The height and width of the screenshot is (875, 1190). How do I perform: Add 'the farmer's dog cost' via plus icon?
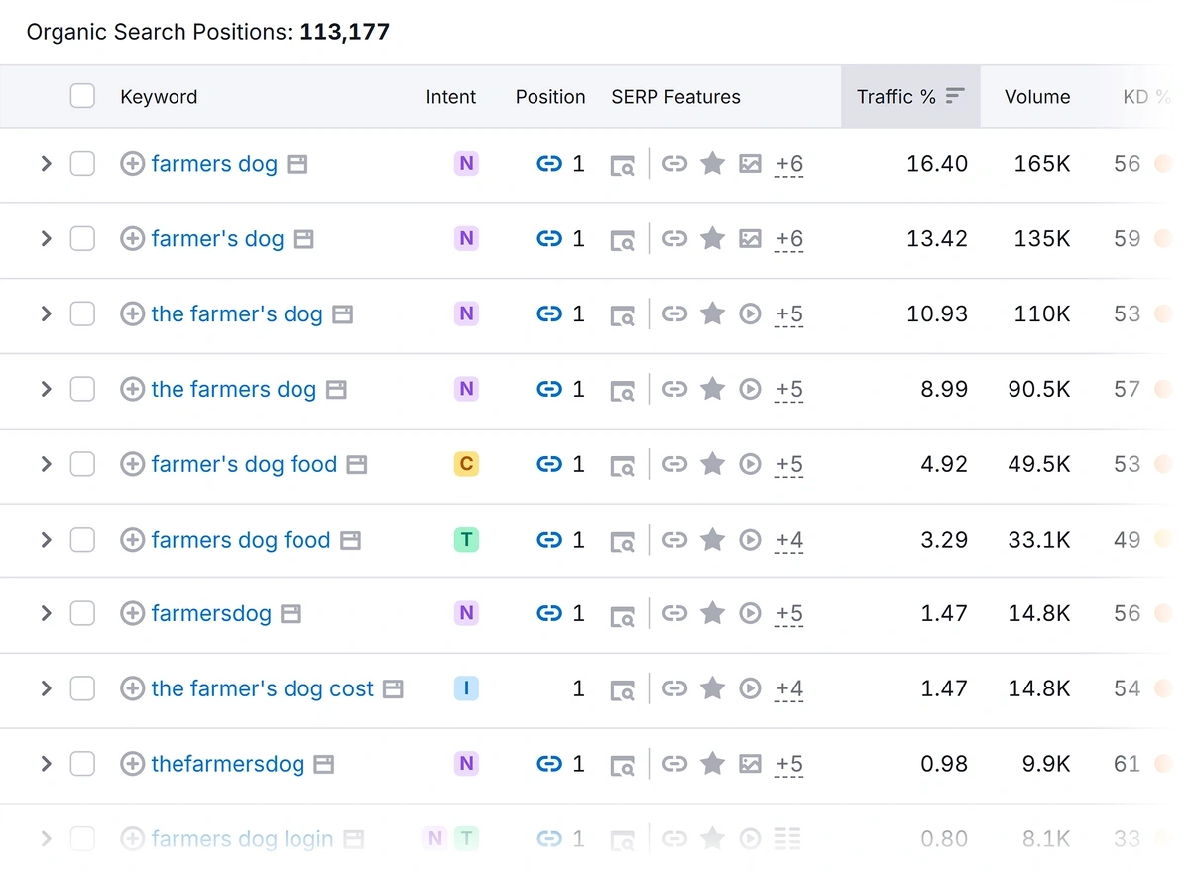132,688
